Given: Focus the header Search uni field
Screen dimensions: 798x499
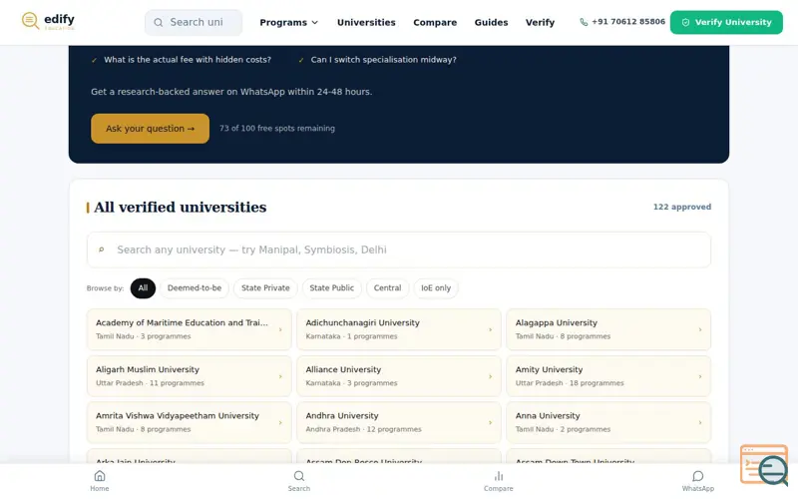Looking at the screenshot, I should [x=194, y=22].
